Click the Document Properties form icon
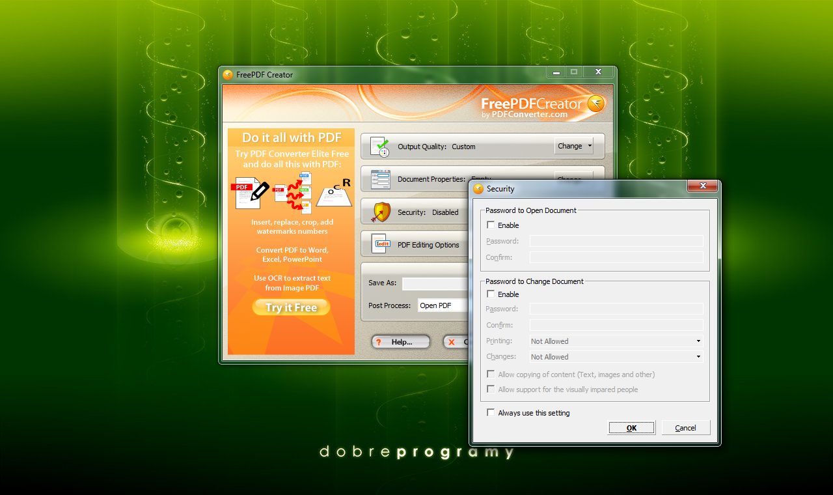Screen dimensions: 833x495 380,179
